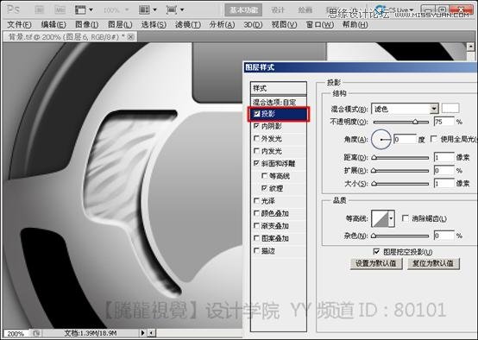
Task: Open Mini Bridge icon in top bar
Action: tap(60, 9)
